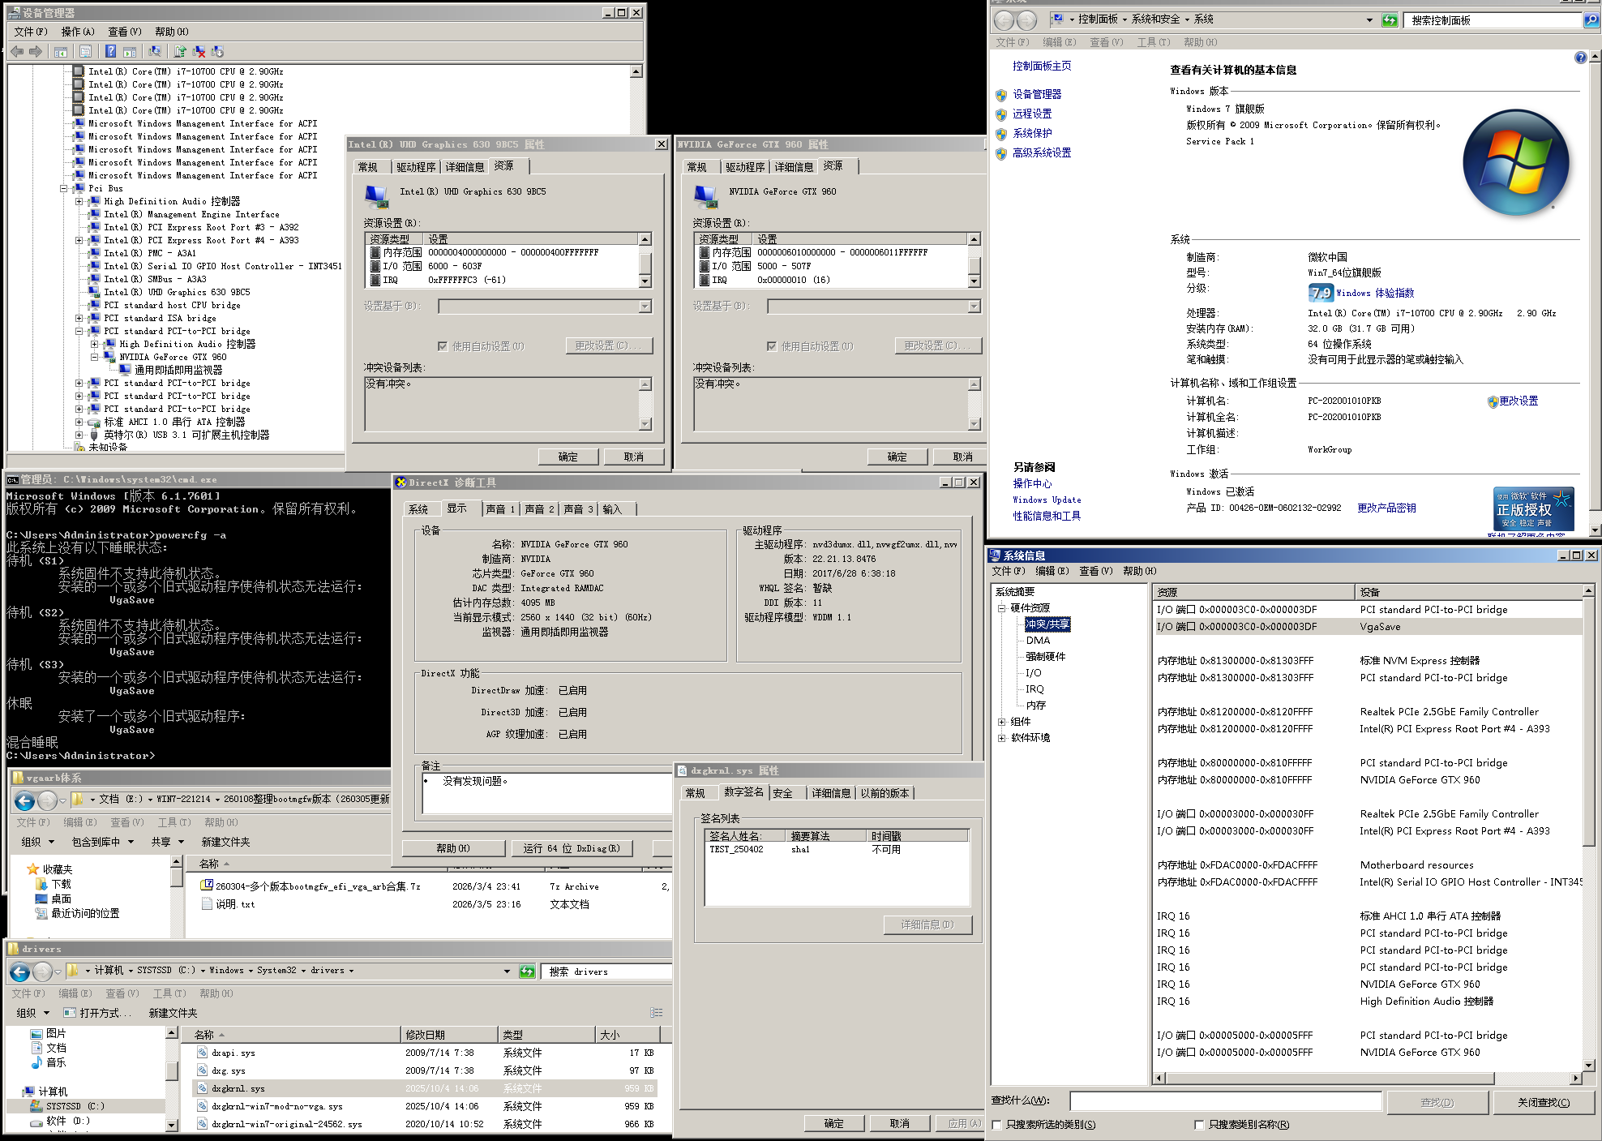Collapse the Pci Bus tree node
Screen dimensions: 1602x1141
pyautogui.click(x=64, y=188)
